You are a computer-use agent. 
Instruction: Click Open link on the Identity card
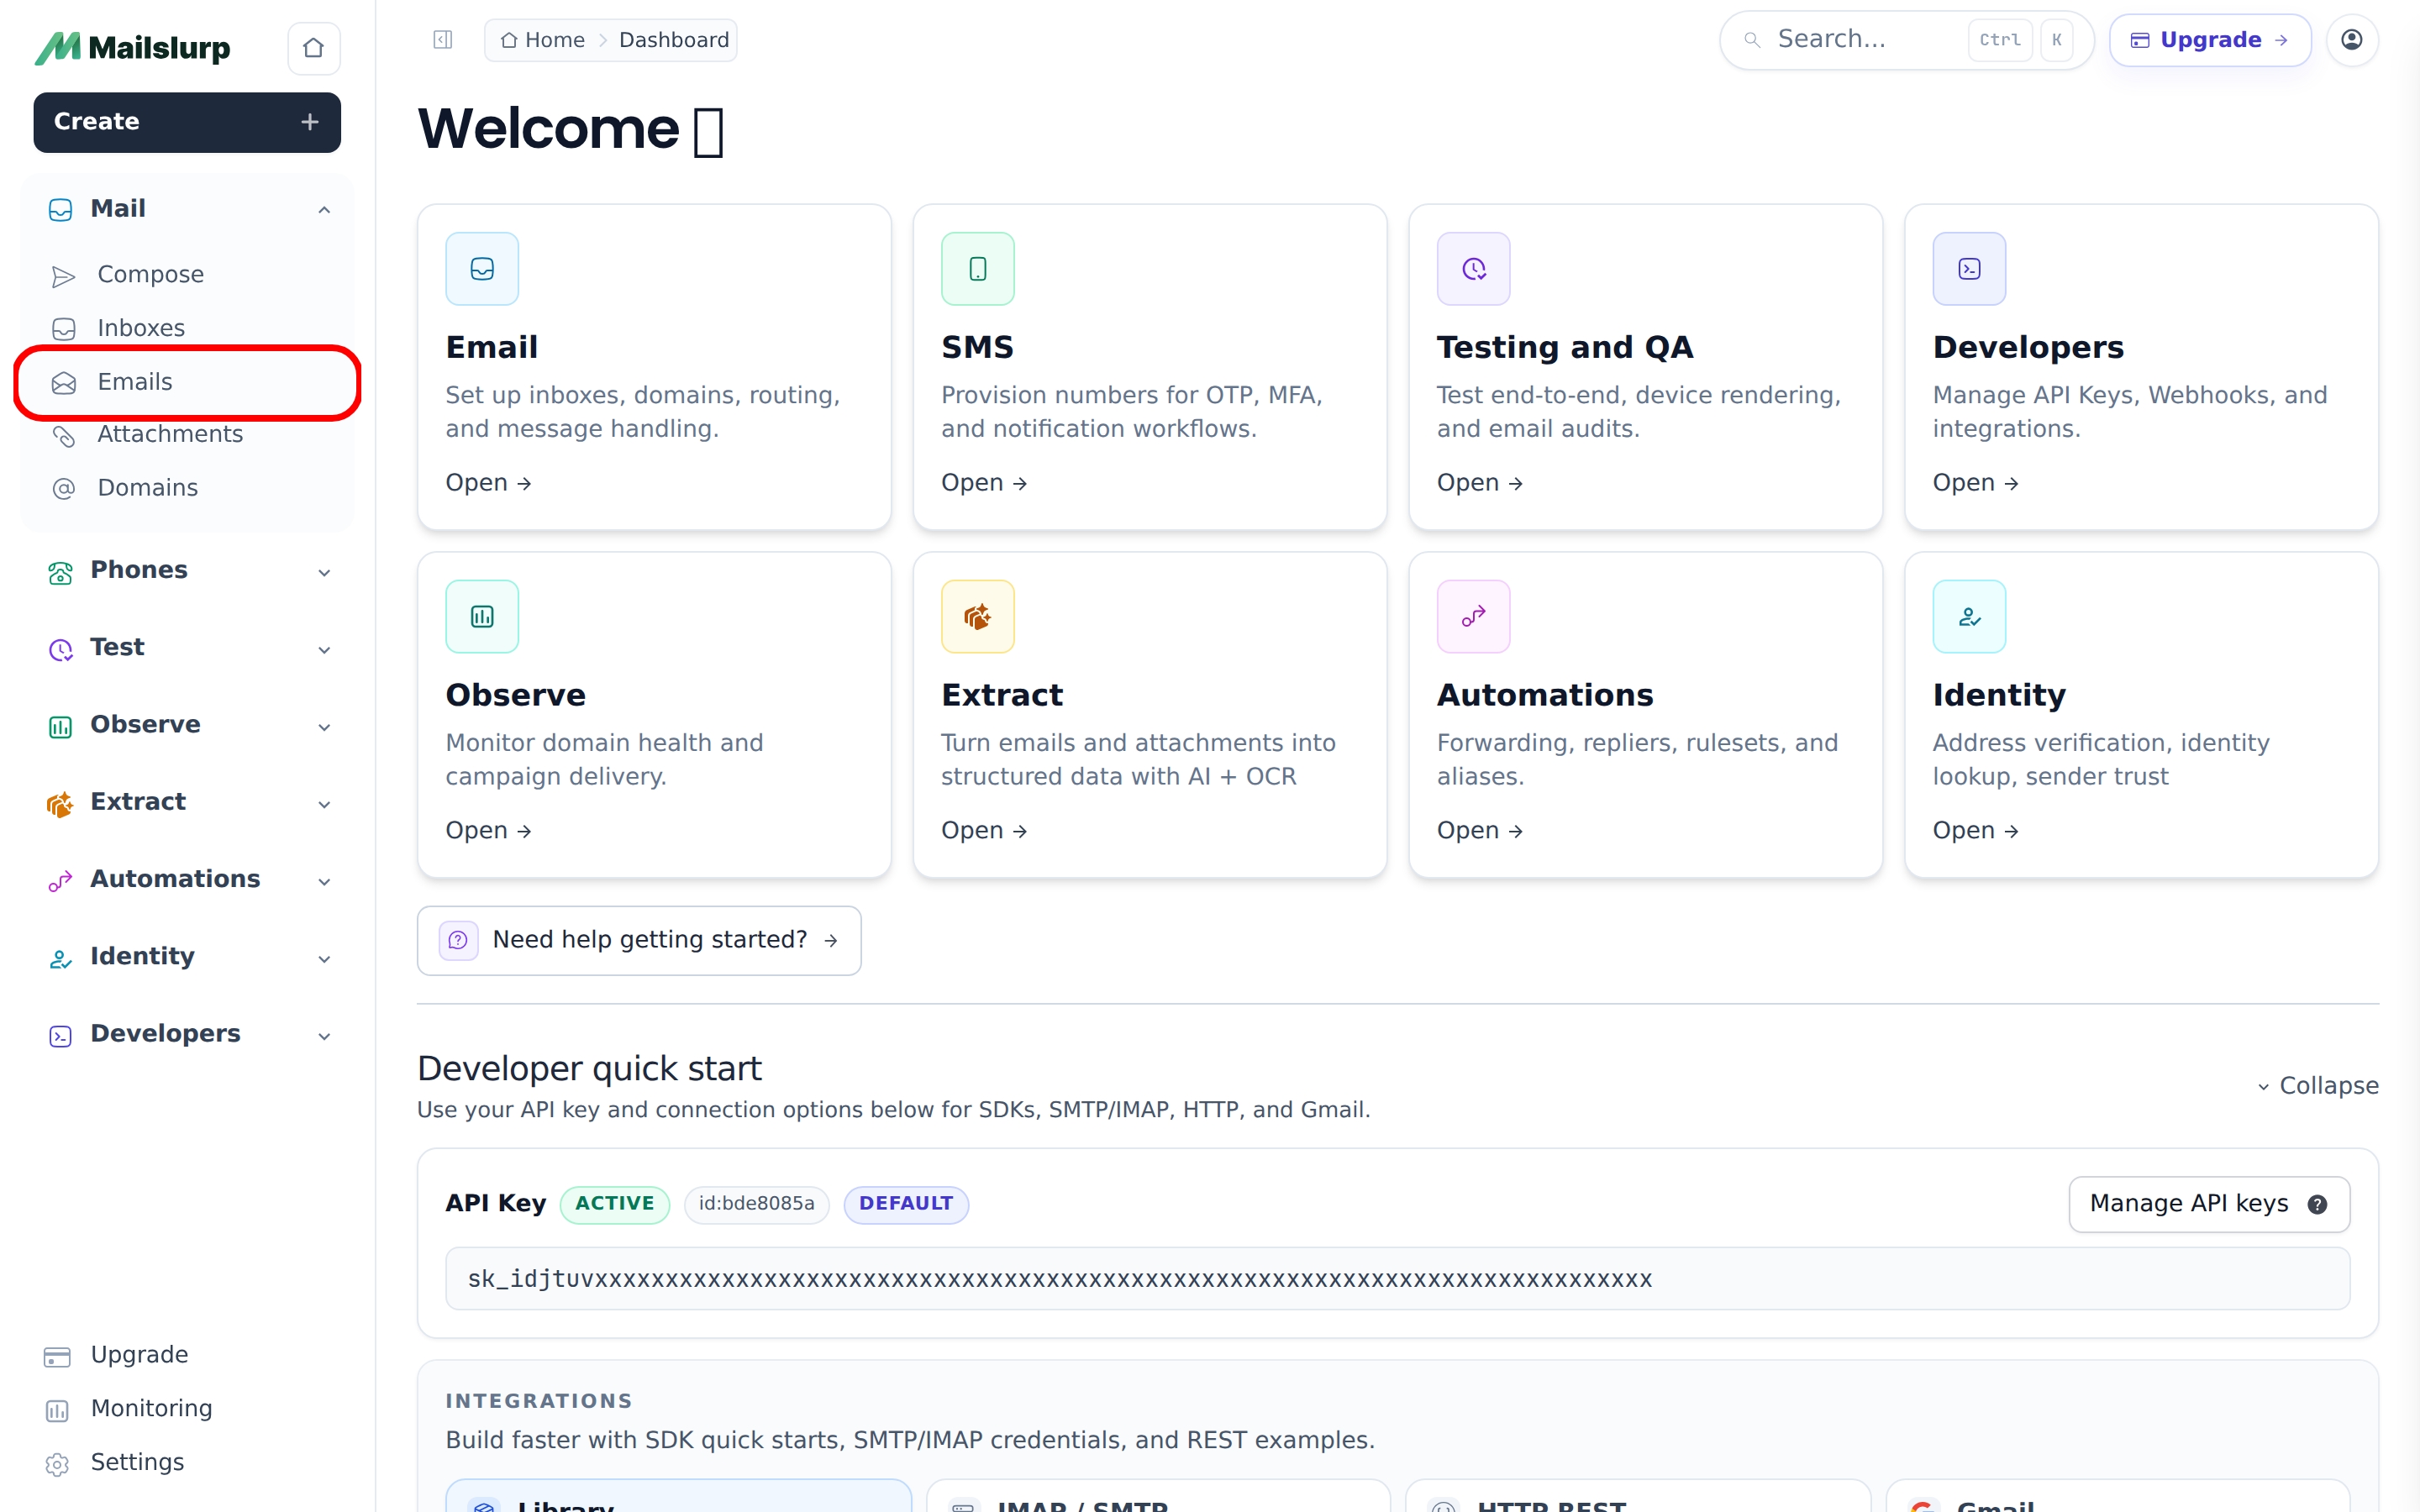(x=1976, y=831)
